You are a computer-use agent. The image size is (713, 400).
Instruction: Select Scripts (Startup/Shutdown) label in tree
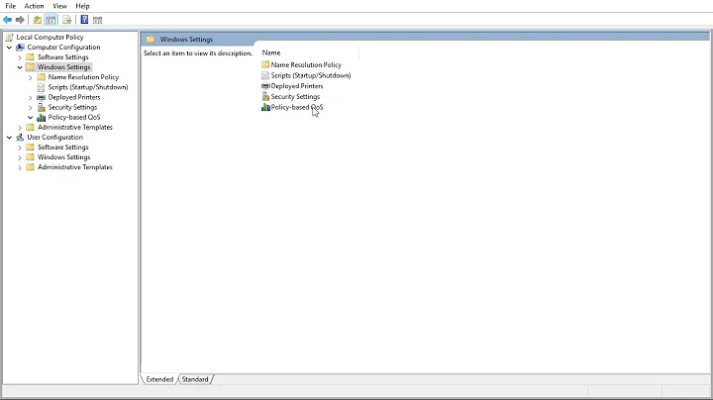tap(88, 87)
